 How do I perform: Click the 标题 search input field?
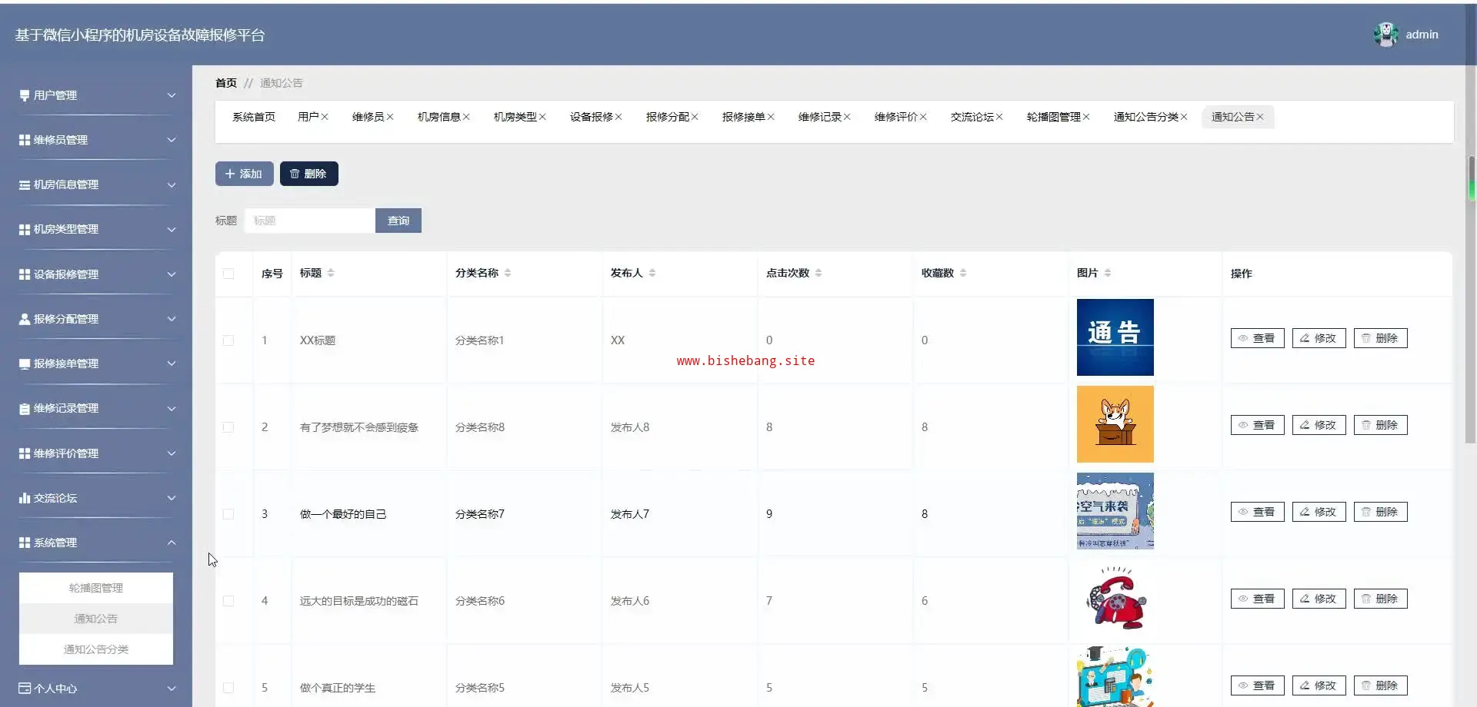click(x=310, y=221)
